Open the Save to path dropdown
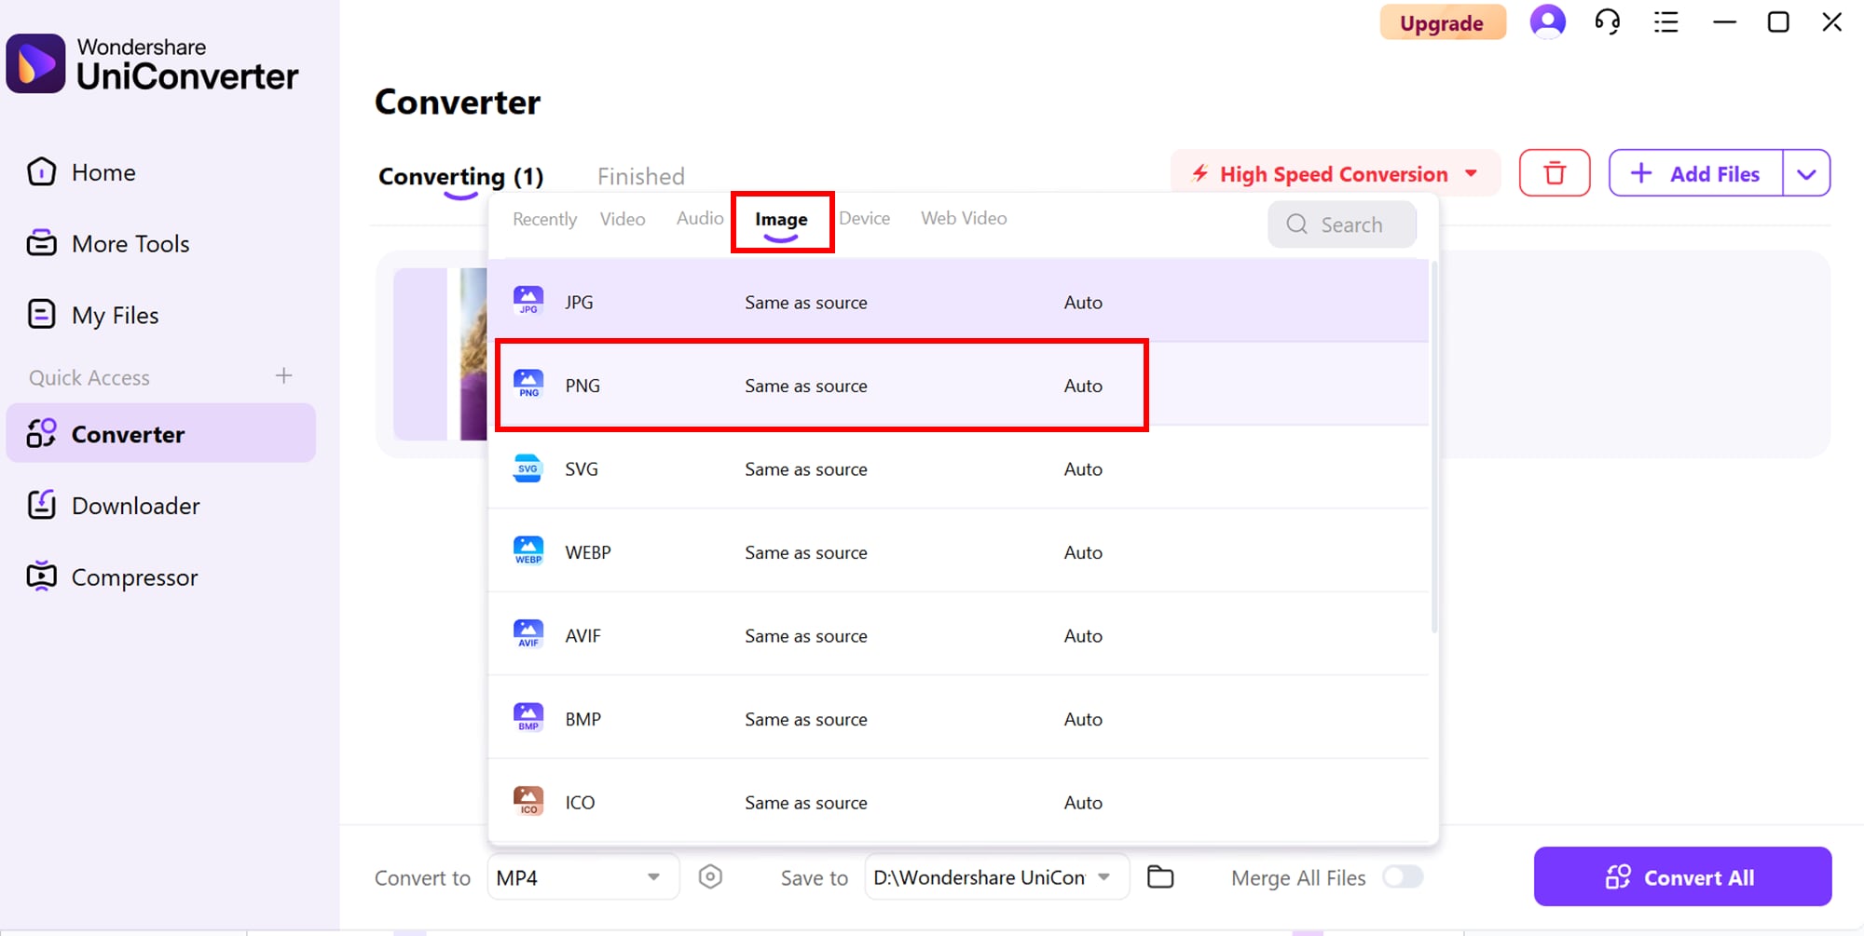The height and width of the screenshot is (936, 1864). click(997, 877)
